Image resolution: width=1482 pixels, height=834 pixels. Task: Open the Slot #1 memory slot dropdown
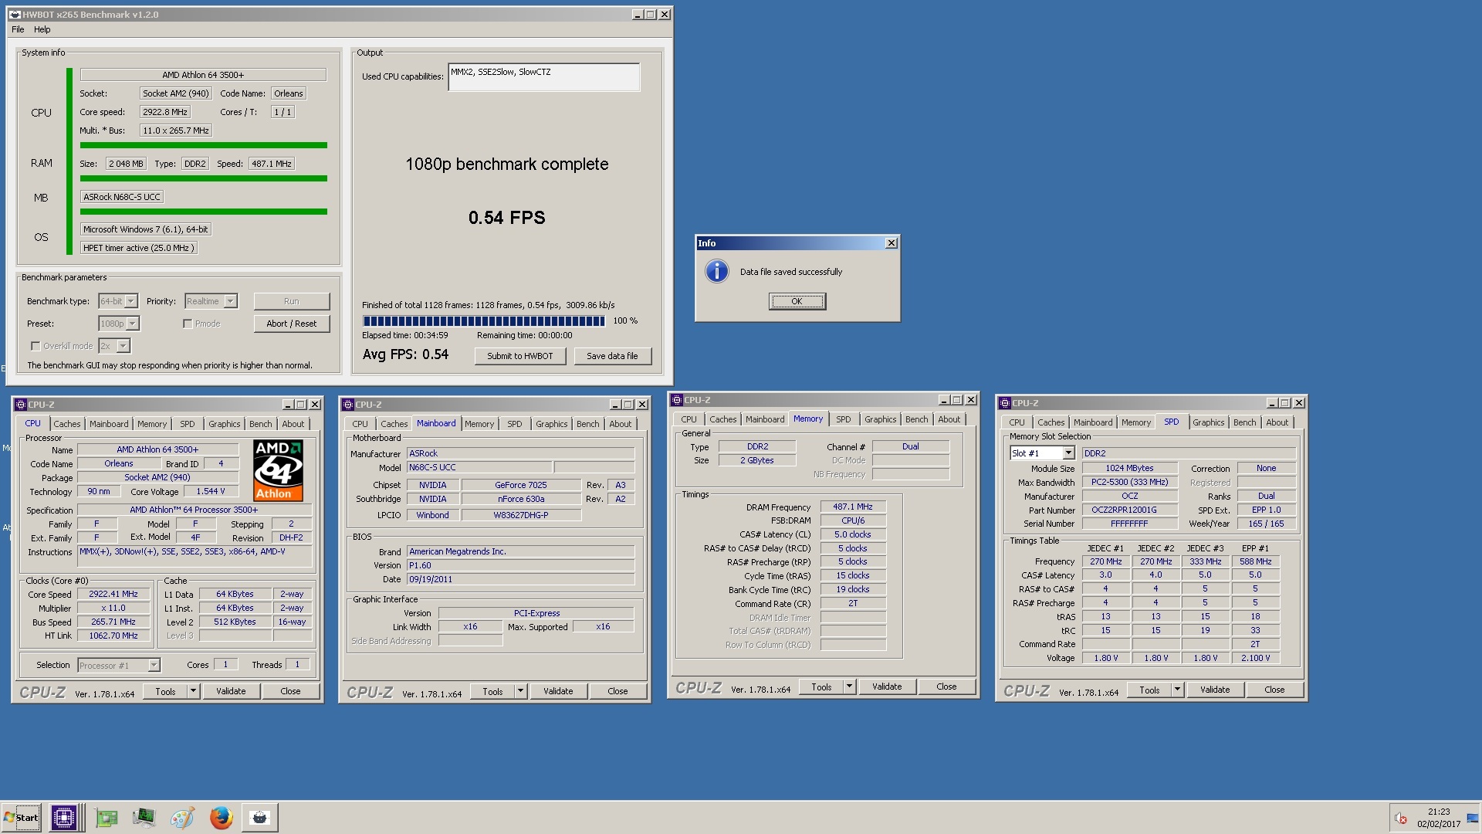point(1068,453)
